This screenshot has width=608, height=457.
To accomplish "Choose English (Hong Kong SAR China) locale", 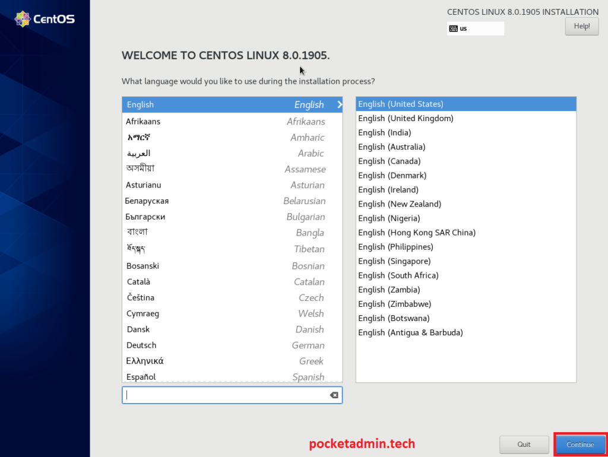I will (466, 233).
